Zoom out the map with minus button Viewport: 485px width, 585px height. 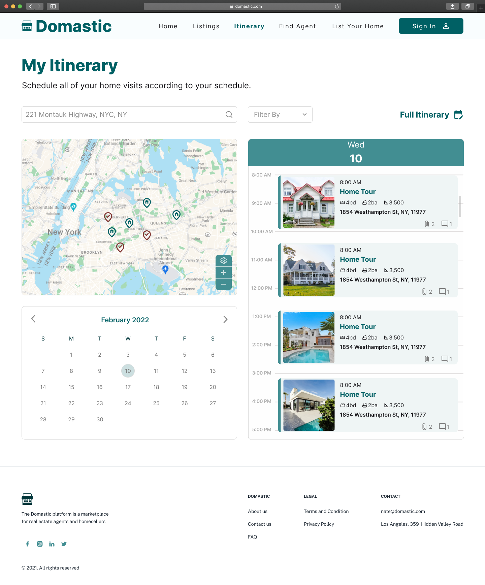click(x=224, y=284)
